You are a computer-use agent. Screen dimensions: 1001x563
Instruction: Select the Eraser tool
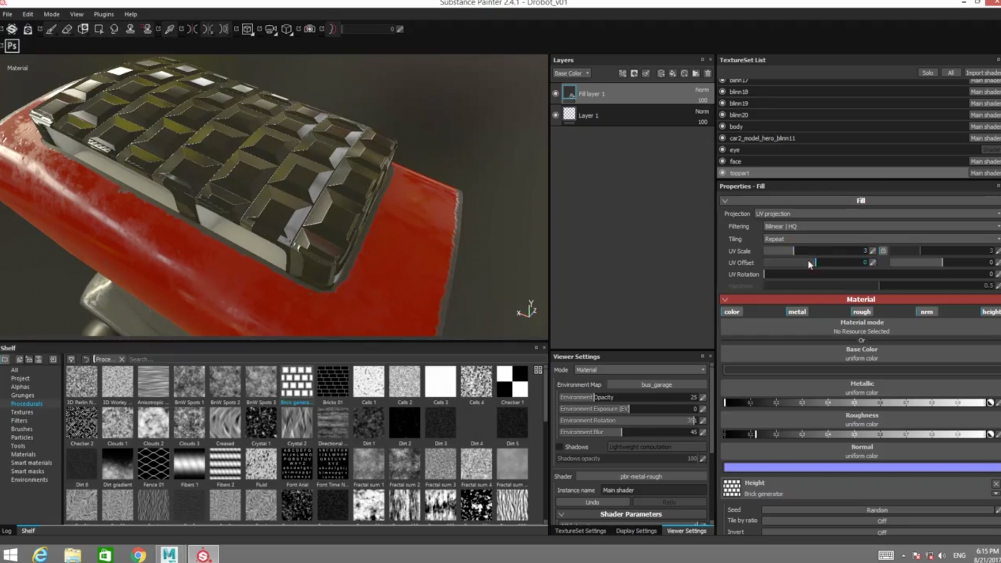coord(67,29)
